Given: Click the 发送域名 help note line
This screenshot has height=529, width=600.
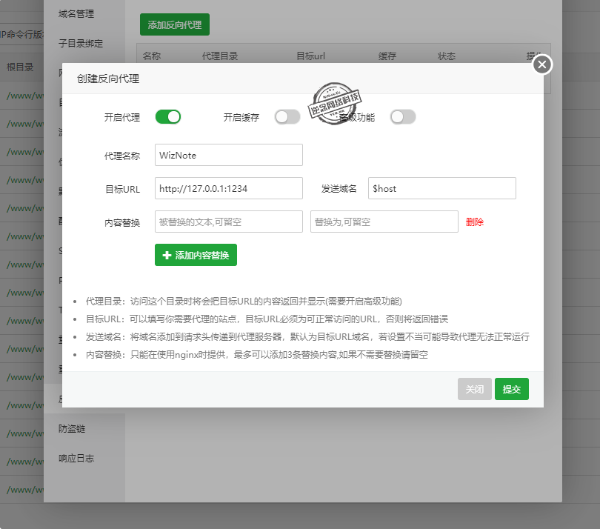Looking at the screenshot, I should (307, 337).
